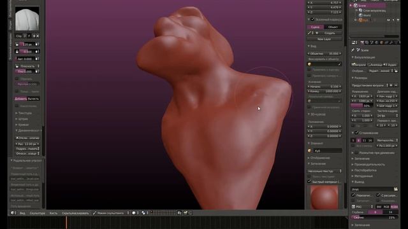Toggle renderability camera icon for Куб
Image resolution: width=408 pixels, height=229 pixels.
click(398, 20)
